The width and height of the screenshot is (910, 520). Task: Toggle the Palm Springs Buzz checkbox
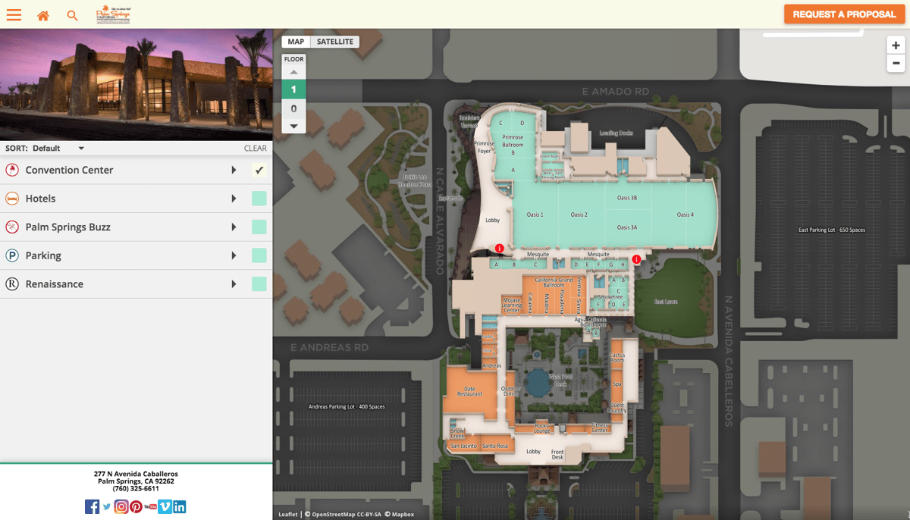point(259,227)
